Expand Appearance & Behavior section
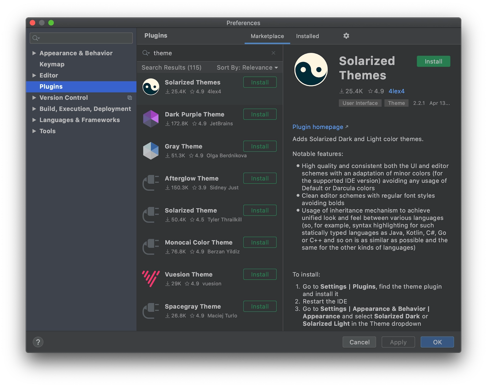Screen dimensions: 487x387 click(34, 53)
